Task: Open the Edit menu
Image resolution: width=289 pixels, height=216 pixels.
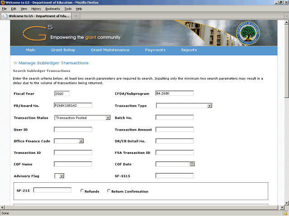Action: [x=14, y=9]
